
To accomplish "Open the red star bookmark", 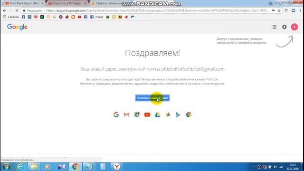I will pos(126,17).
